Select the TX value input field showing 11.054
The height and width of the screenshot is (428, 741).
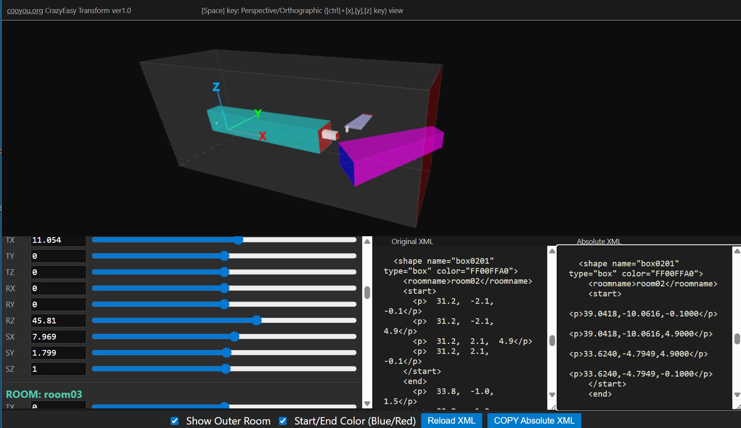[58, 240]
